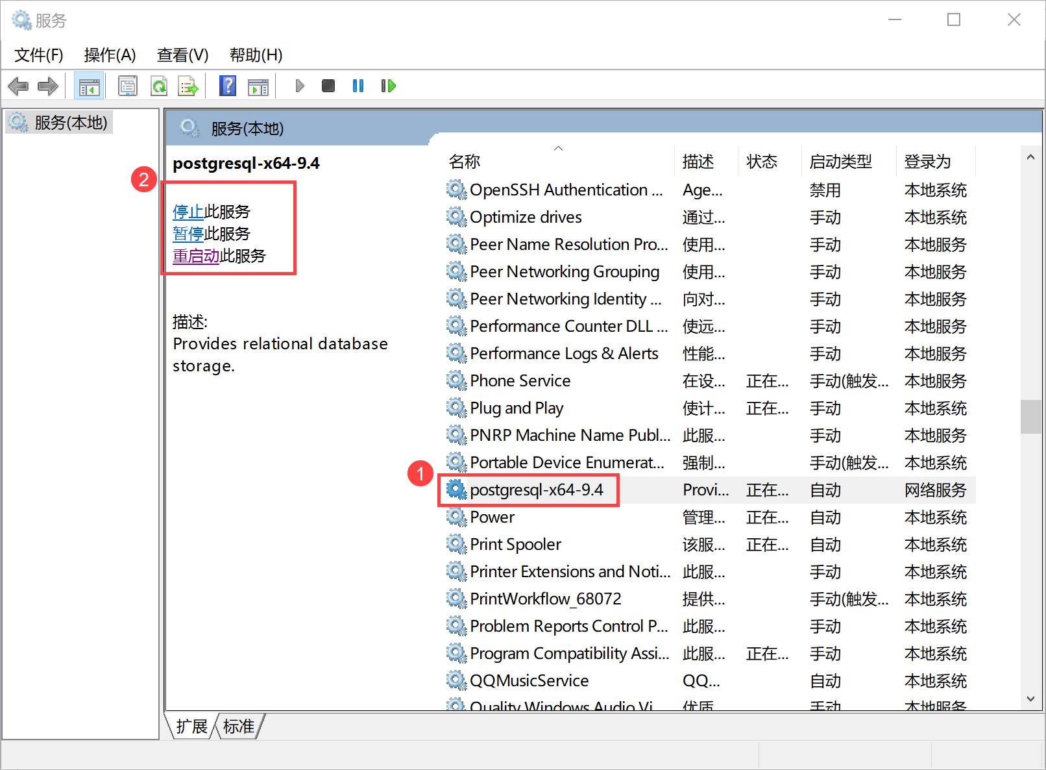Image resolution: width=1046 pixels, height=770 pixels.
Task: Open the 操作(A) menu
Action: coord(110,55)
